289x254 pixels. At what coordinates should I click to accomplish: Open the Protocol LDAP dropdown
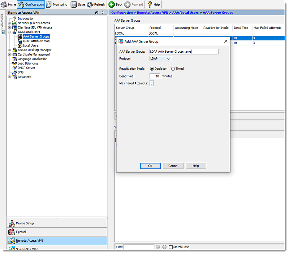pyautogui.click(x=160, y=59)
